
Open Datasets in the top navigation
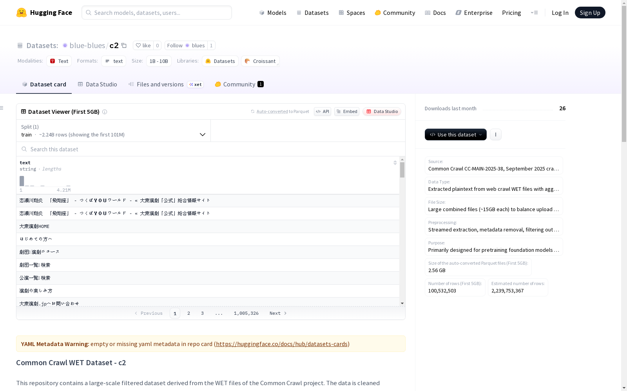[312, 13]
